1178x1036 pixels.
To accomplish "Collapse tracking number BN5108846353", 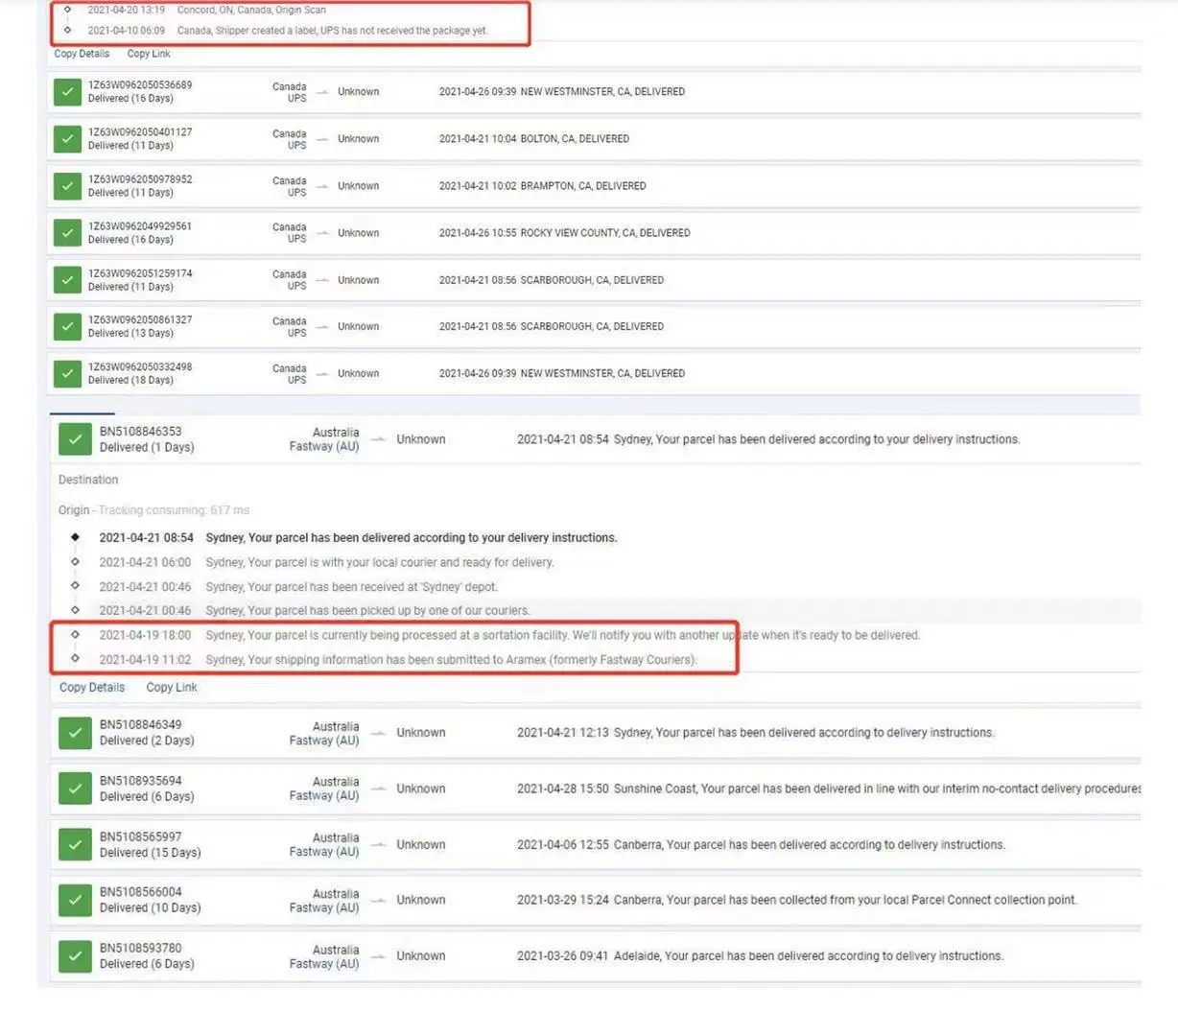I will tap(141, 432).
